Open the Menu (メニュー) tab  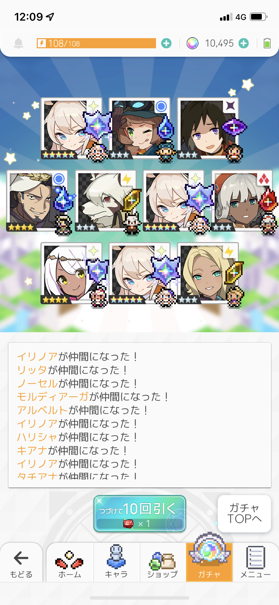pyautogui.click(x=255, y=562)
